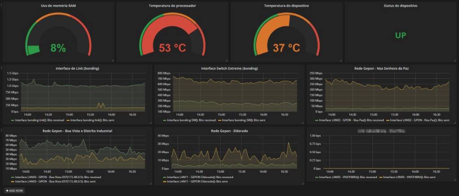Toggle series 'Interface bonding-link(): Bits received'
The width and height of the screenshot is (459, 196).
(39, 120)
